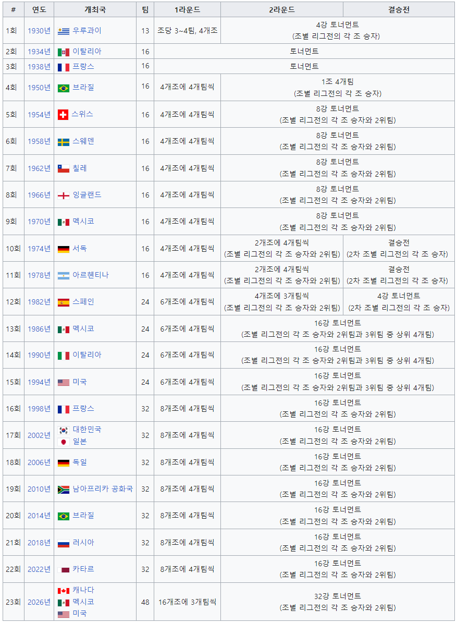
Task: Open the 캐나다 link
Action: [x=83, y=590]
